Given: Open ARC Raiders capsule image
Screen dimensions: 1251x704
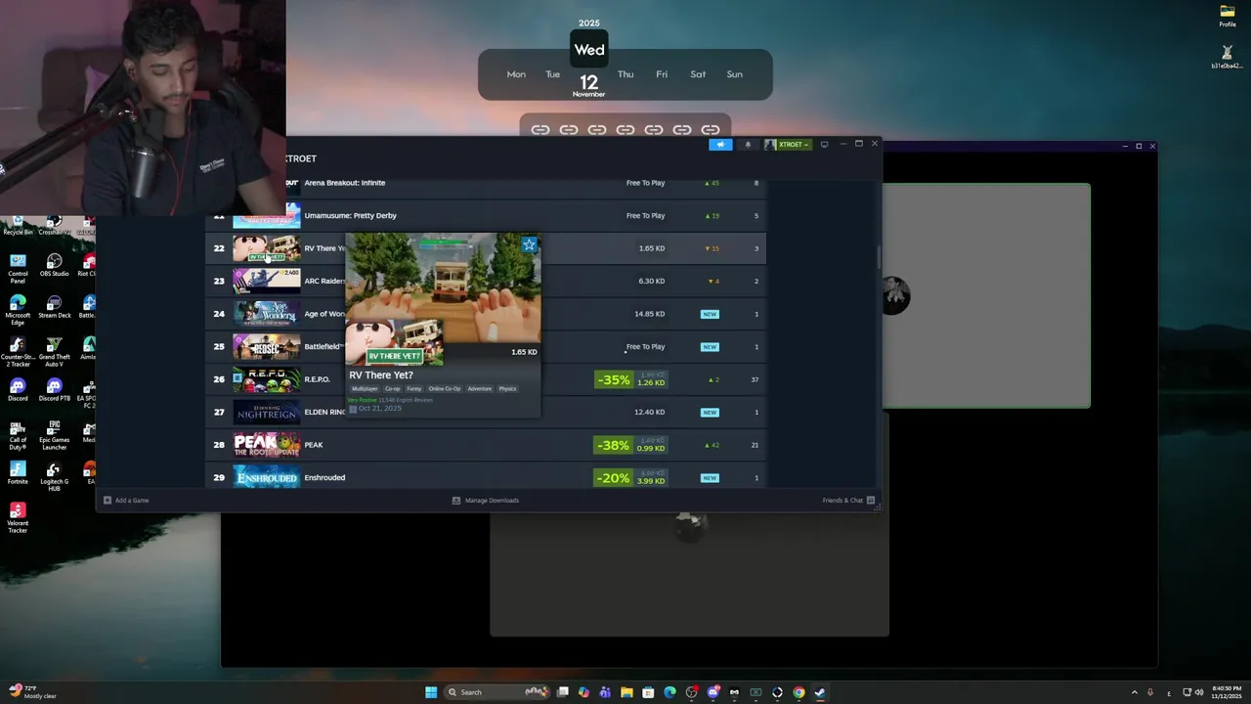Looking at the screenshot, I should click(x=266, y=281).
